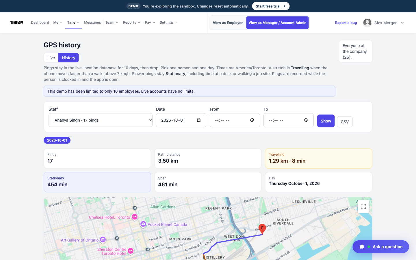Expand the Reports menu
The image size is (416, 260).
click(132, 23)
